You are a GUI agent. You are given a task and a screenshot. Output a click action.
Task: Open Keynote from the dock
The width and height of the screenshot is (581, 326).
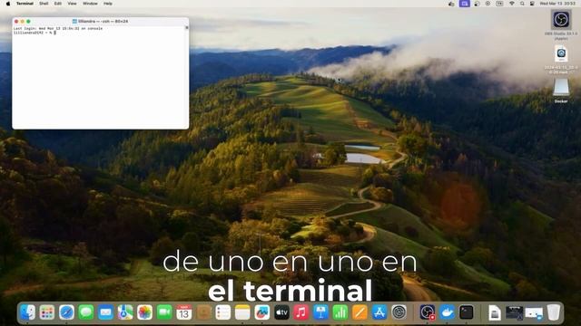pos(320,312)
